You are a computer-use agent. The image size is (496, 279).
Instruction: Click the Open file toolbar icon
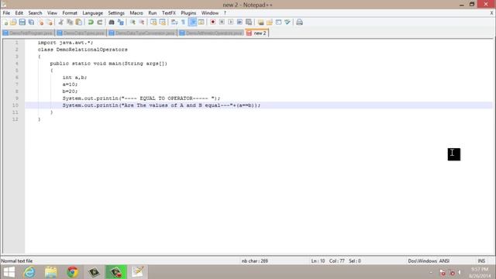[13, 22]
